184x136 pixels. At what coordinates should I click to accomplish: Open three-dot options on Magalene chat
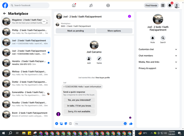tap(44, 21)
